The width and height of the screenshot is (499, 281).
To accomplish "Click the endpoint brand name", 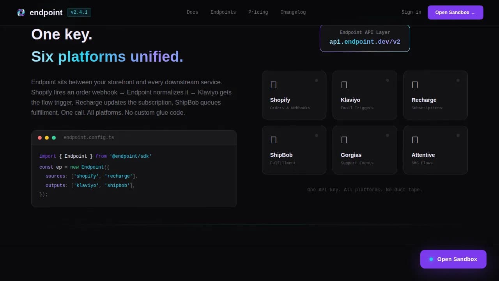I will pyautogui.click(x=46, y=12).
